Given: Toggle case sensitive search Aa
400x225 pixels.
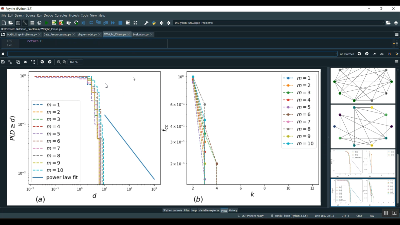Looking at the screenshot, I should click(x=382, y=54).
